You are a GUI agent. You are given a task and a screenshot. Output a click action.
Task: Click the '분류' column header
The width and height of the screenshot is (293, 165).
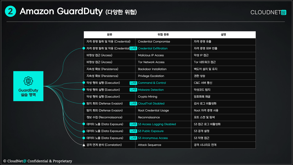pos(110,35)
